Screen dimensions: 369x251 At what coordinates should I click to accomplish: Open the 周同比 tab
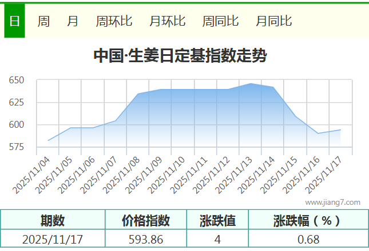pos(220,21)
